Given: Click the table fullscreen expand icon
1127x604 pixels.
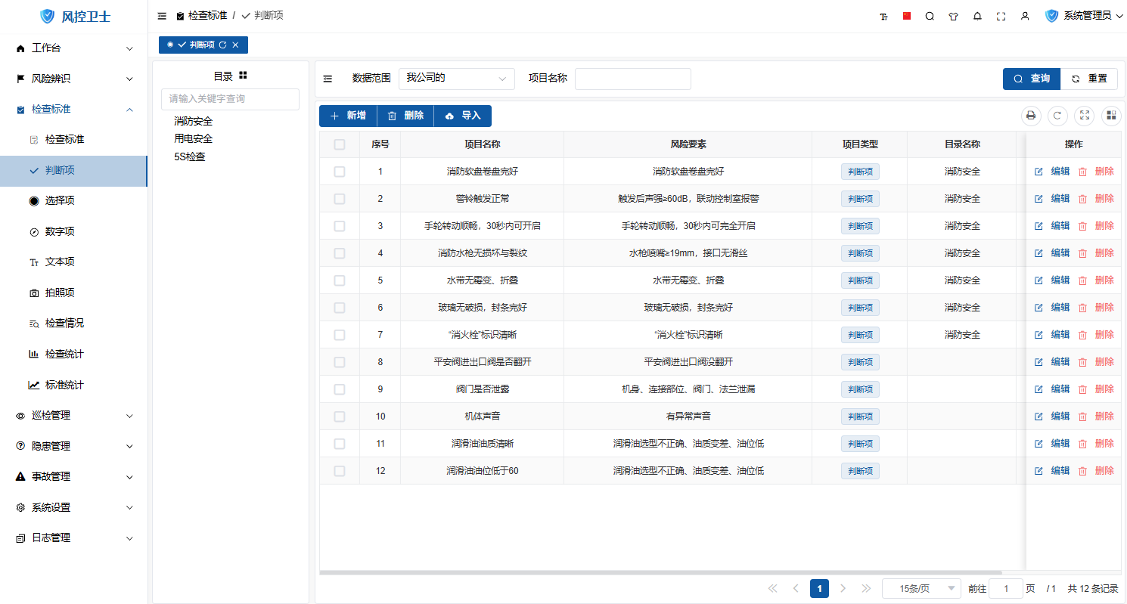Looking at the screenshot, I should click(1085, 116).
